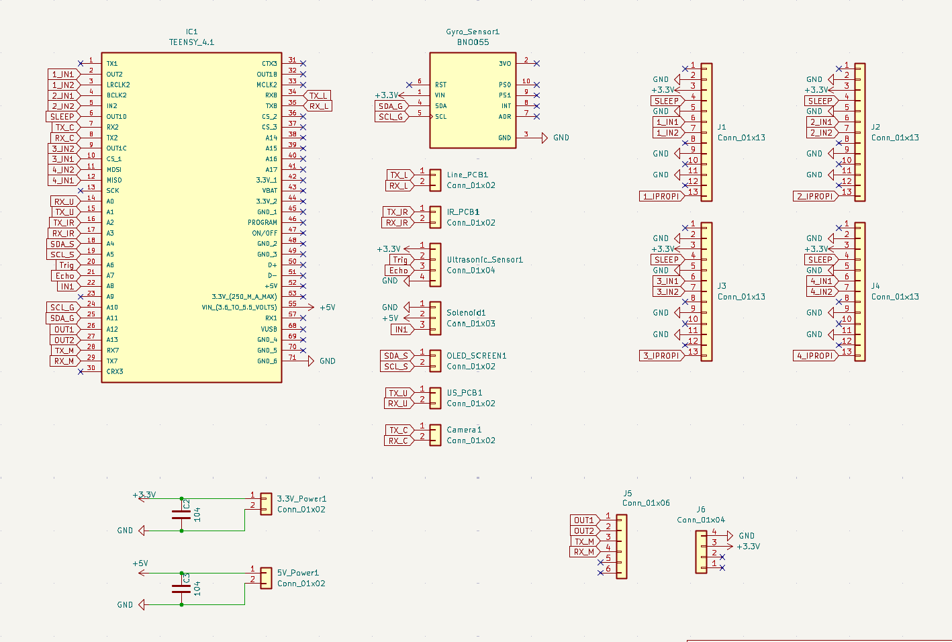Select the 3_IPROPI global label
952x642 pixels.
coord(663,355)
